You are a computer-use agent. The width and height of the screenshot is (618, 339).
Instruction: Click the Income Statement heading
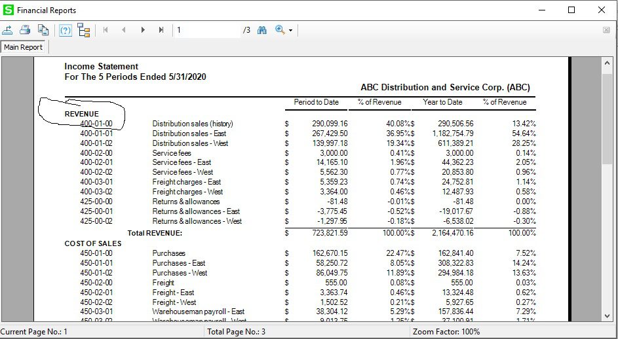(102, 67)
